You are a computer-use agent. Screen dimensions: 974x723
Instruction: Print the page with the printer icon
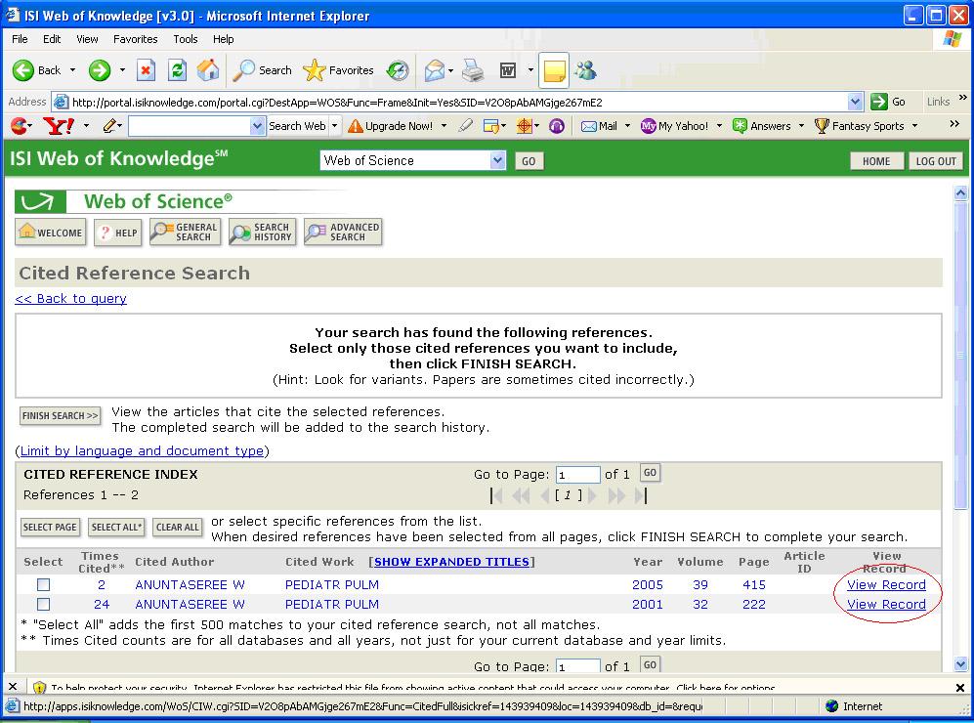point(474,70)
